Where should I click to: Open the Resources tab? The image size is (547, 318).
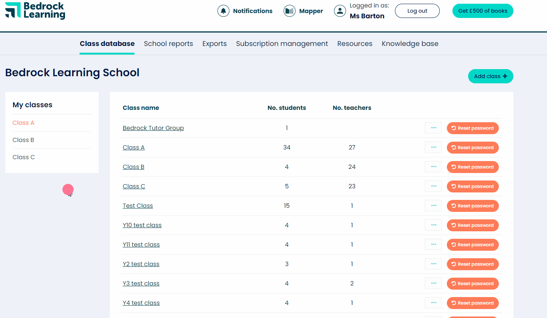355,44
